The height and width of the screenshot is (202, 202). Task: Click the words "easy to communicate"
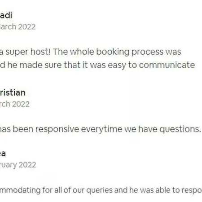tap(151, 65)
